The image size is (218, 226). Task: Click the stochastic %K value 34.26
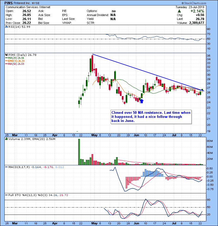[53, 195]
